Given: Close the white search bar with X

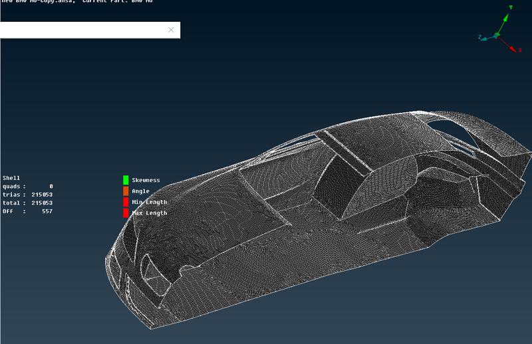Looking at the screenshot, I should (171, 30).
